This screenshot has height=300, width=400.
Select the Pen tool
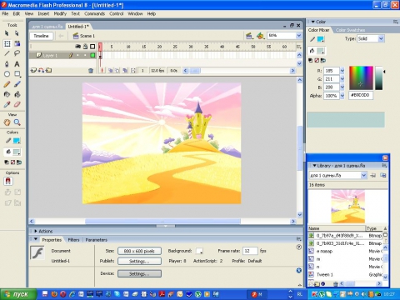point(7,63)
